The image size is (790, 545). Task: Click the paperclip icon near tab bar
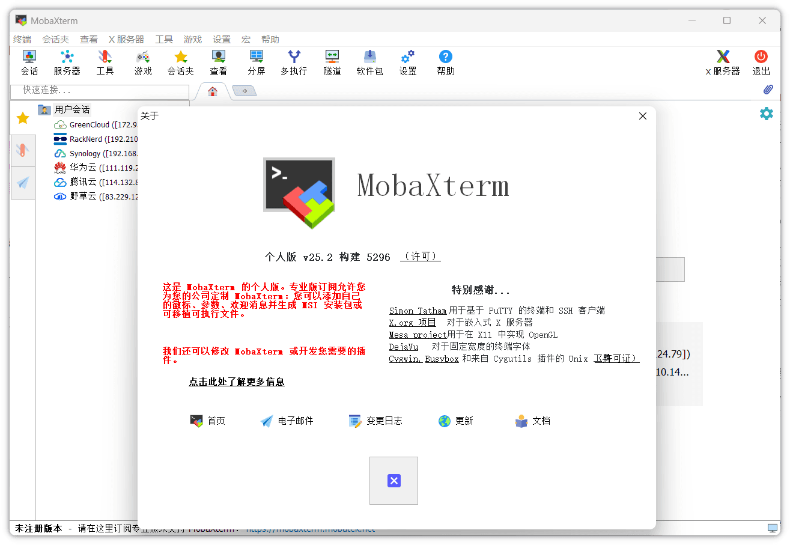point(768,90)
